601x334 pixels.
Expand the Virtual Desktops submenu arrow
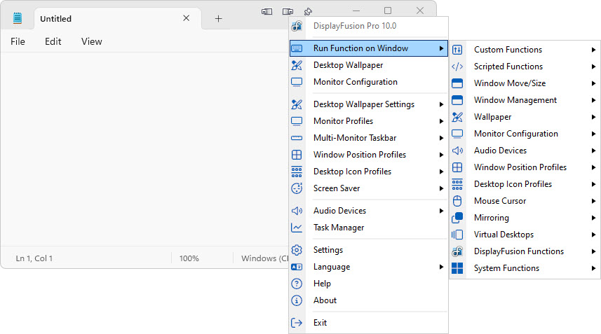pyautogui.click(x=593, y=235)
